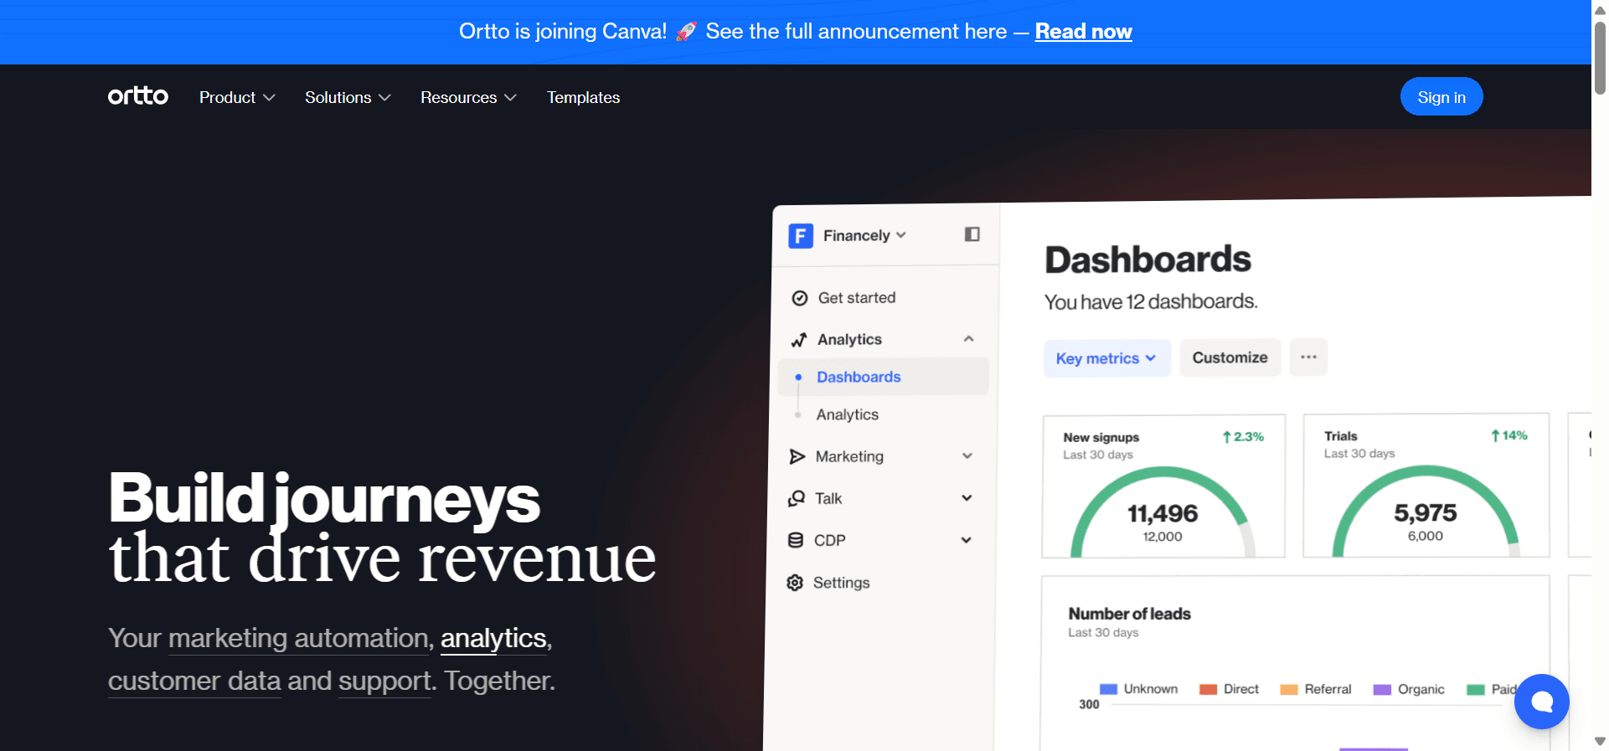
Task: Click the Referral legend orange swatch
Action: (1289, 689)
